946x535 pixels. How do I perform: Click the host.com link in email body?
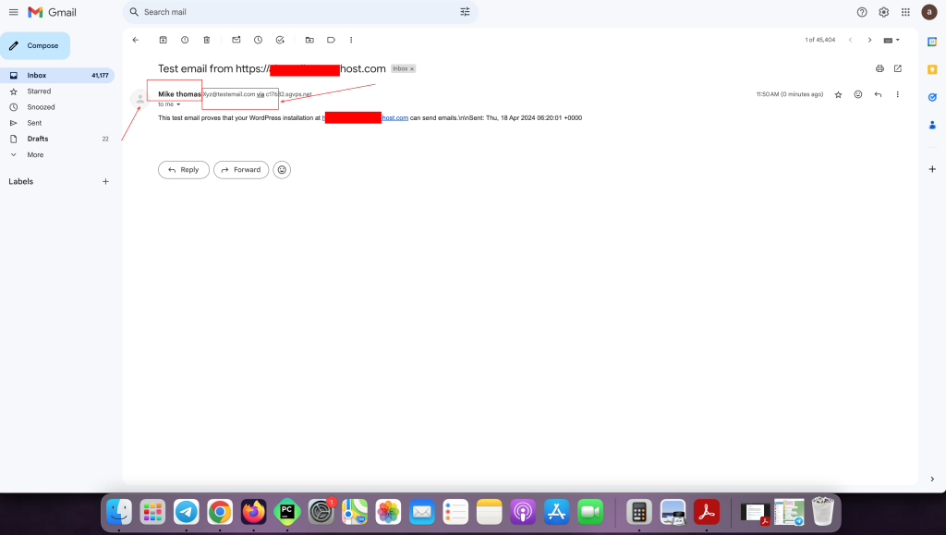pyautogui.click(x=395, y=118)
